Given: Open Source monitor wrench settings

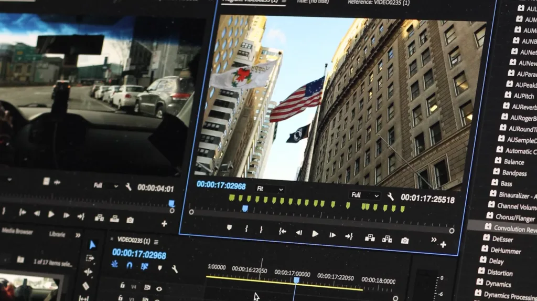Looking at the screenshot, I should [x=128, y=186].
